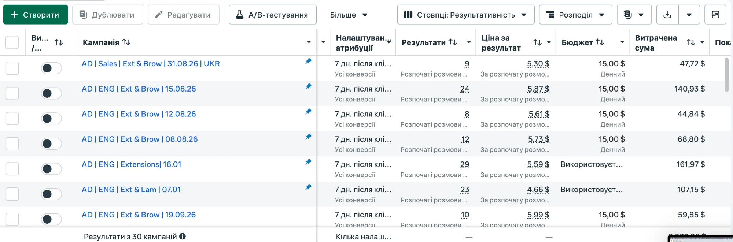The height and width of the screenshot is (242, 733).
Task: Click result value 29 for Extensions 16.01
Action: point(465,164)
